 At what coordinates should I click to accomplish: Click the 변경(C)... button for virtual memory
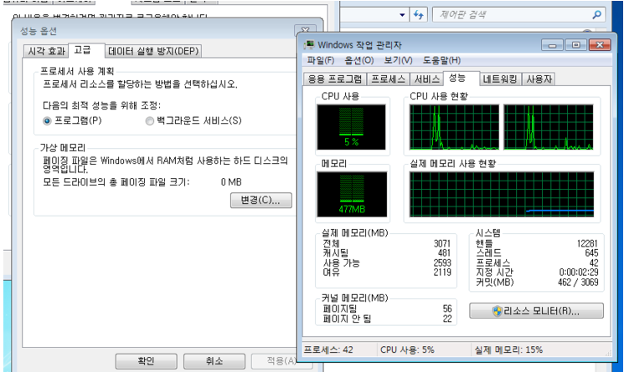260,200
